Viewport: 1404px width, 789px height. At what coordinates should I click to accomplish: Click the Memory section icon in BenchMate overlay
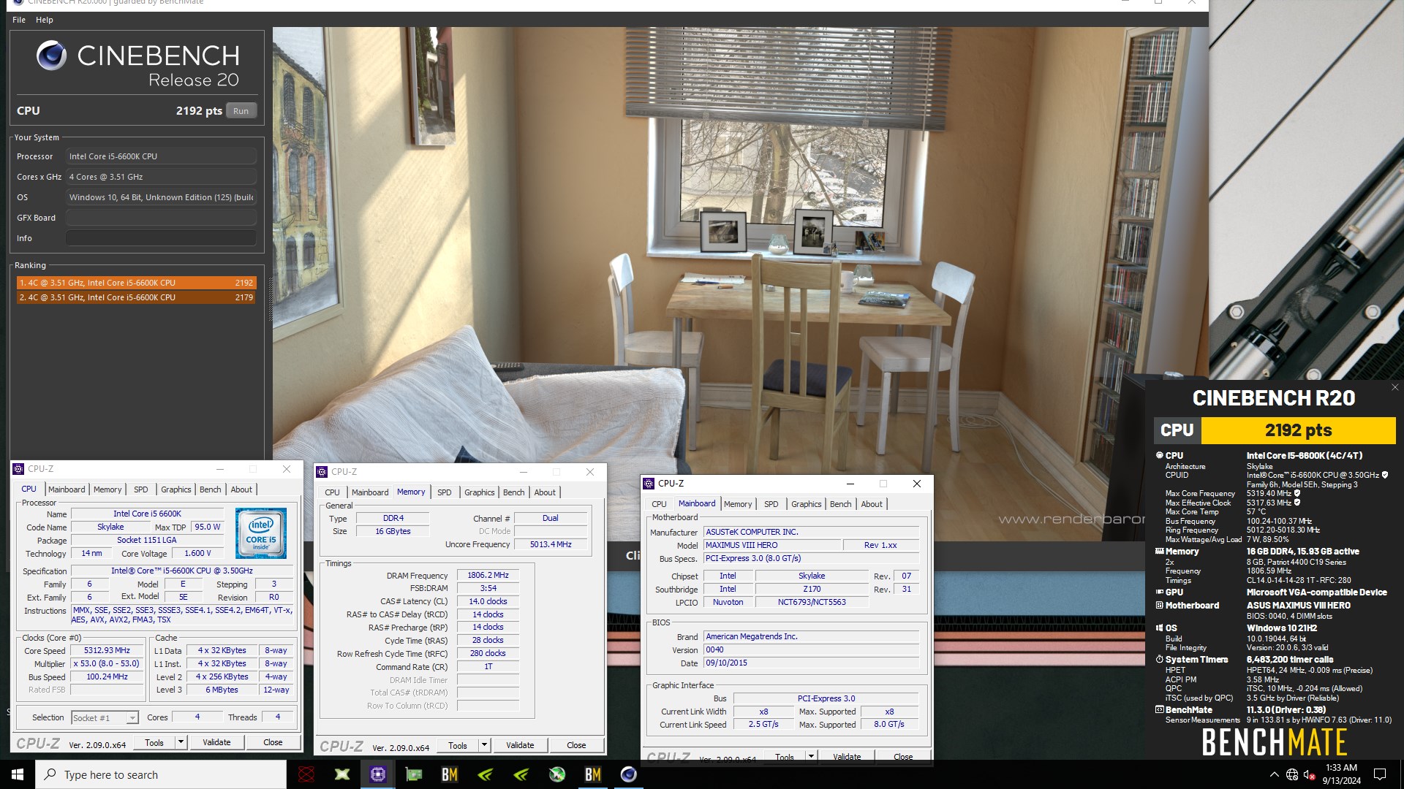pyautogui.click(x=1159, y=552)
